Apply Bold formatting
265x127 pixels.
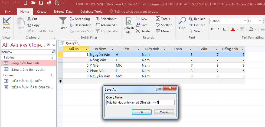pos(212,29)
